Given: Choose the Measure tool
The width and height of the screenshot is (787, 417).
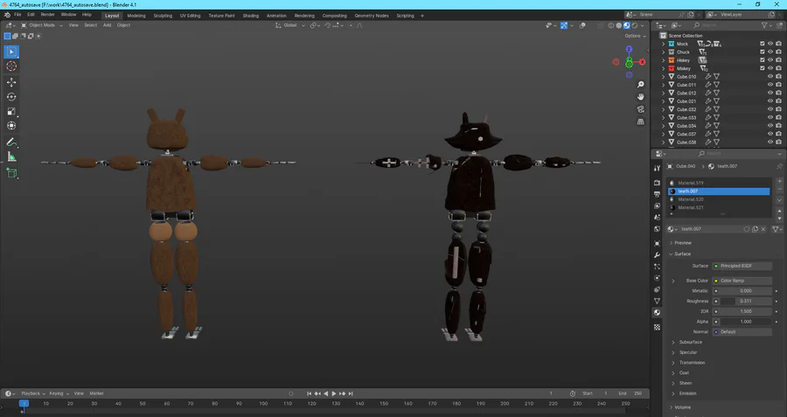Looking at the screenshot, I should click(11, 157).
